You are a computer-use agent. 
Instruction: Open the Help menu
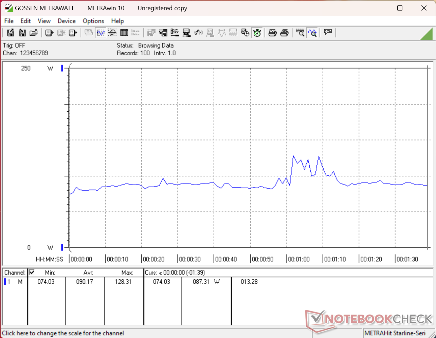[x=117, y=21]
